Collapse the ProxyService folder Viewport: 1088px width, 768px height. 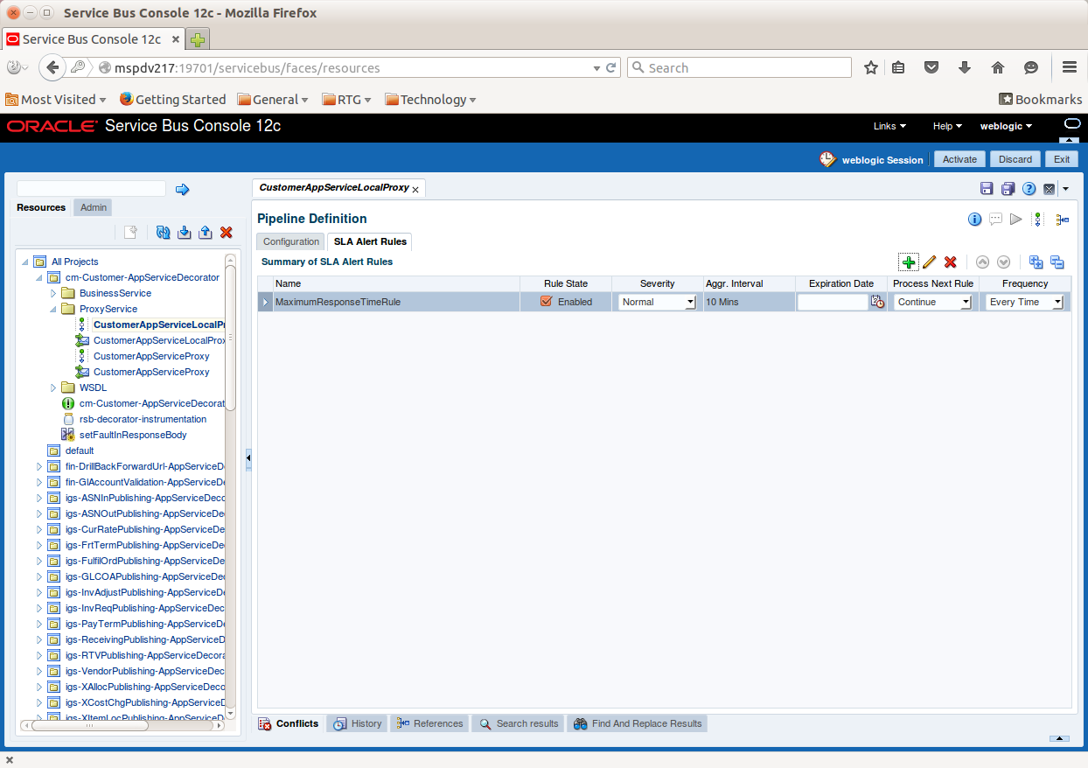coord(52,309)
